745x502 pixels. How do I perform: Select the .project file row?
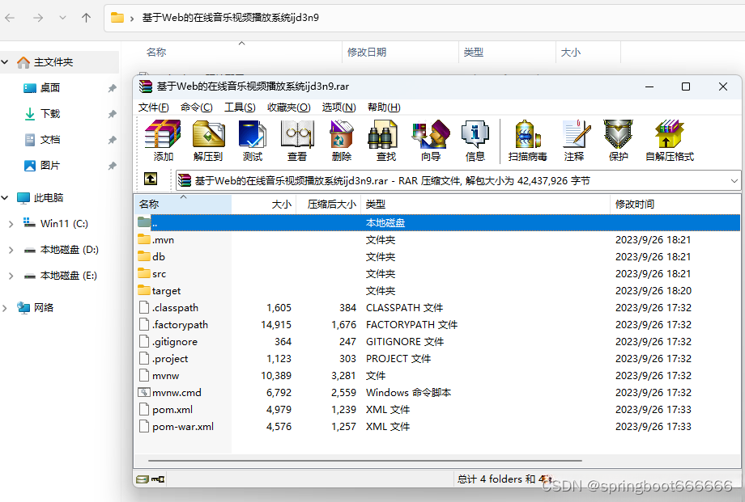click(x=437, y=358)
